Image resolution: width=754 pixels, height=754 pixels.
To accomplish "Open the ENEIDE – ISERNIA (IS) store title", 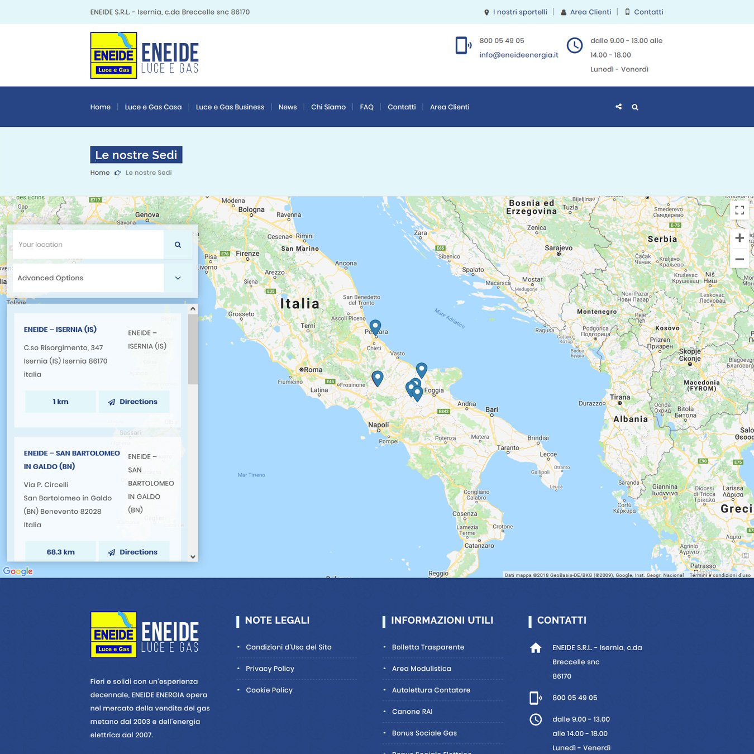I will tap(60, 330).
